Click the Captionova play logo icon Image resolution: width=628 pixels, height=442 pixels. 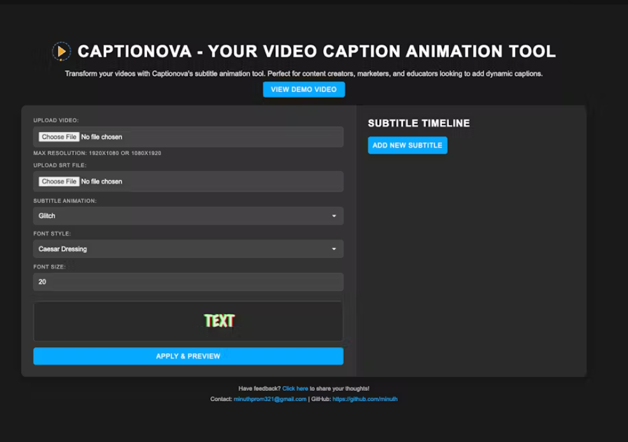click(x=61, y=51)
